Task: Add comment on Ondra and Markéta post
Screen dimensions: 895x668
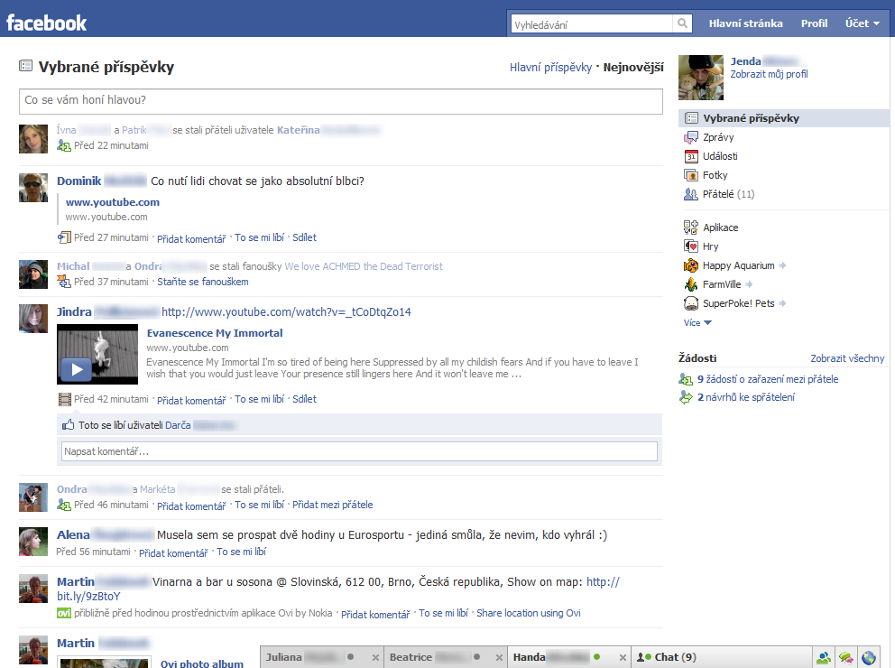Action: [x=191, y=506]
